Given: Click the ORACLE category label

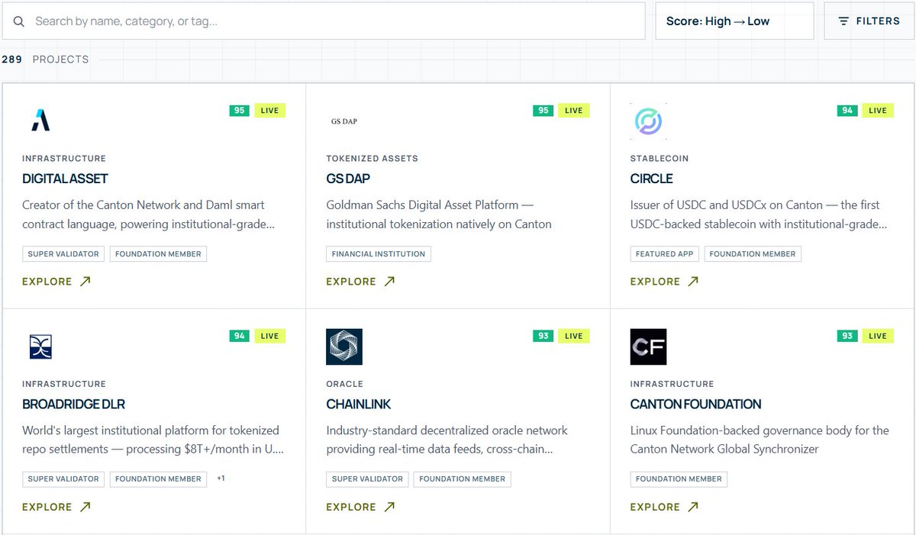Looking at the screenshot, I should coord(345,384).
